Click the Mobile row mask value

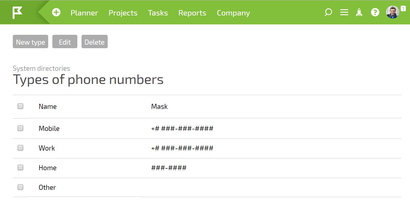coord(182,129)
